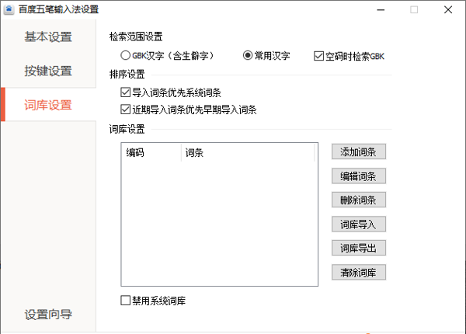466x334 pixels.
Task: Enable the 禁用系统词库 checkbox
Action: click(x=126, y=301)
